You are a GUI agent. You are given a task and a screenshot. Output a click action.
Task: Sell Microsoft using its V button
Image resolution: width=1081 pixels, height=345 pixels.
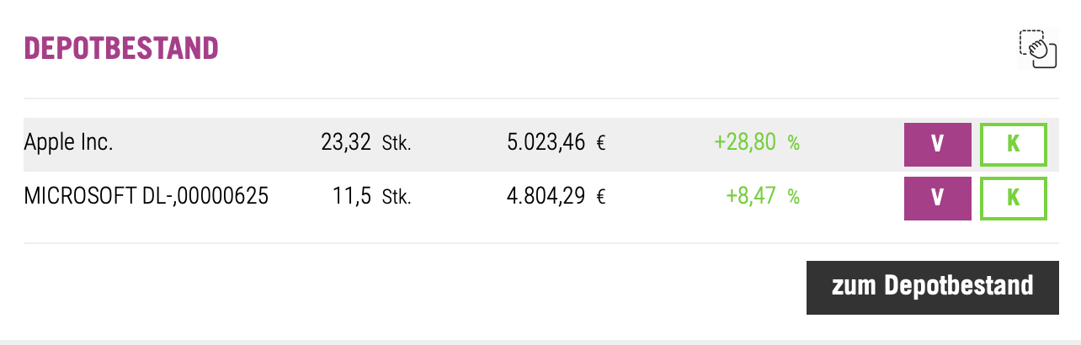tap(937, 199)
